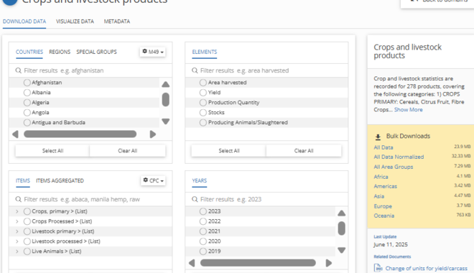Select the Area harvested element
Viewport: 474px width, 273px height.
click(203, 82)
